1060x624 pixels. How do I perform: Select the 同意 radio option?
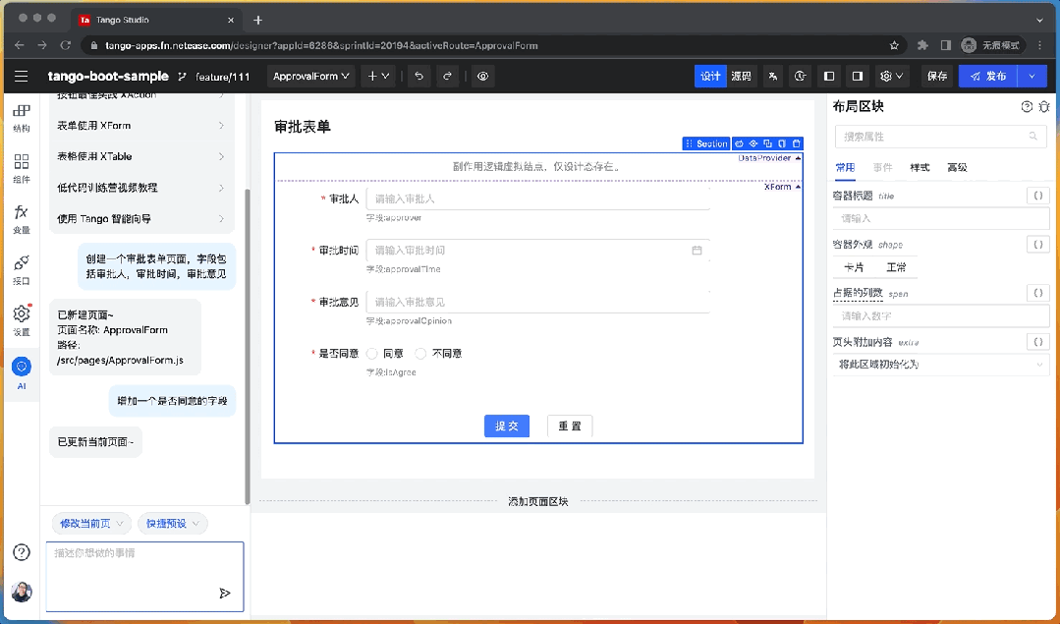pos(371,354)
